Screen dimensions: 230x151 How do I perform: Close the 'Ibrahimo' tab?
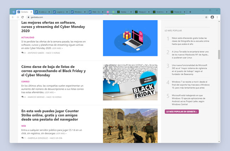pyautogui.click(x=167, y=12)
